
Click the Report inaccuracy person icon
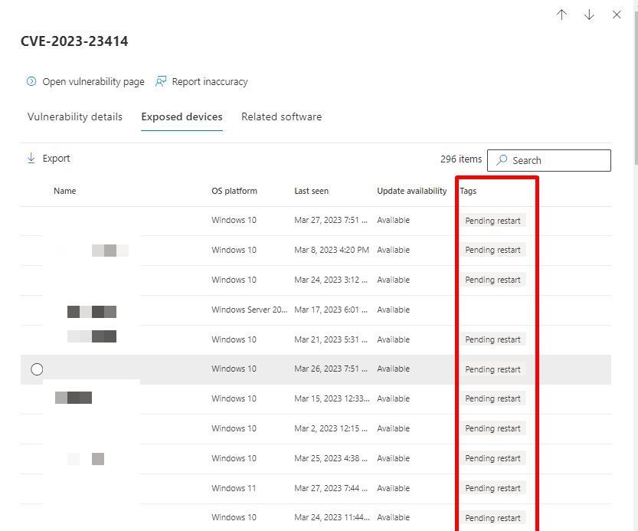161,81
